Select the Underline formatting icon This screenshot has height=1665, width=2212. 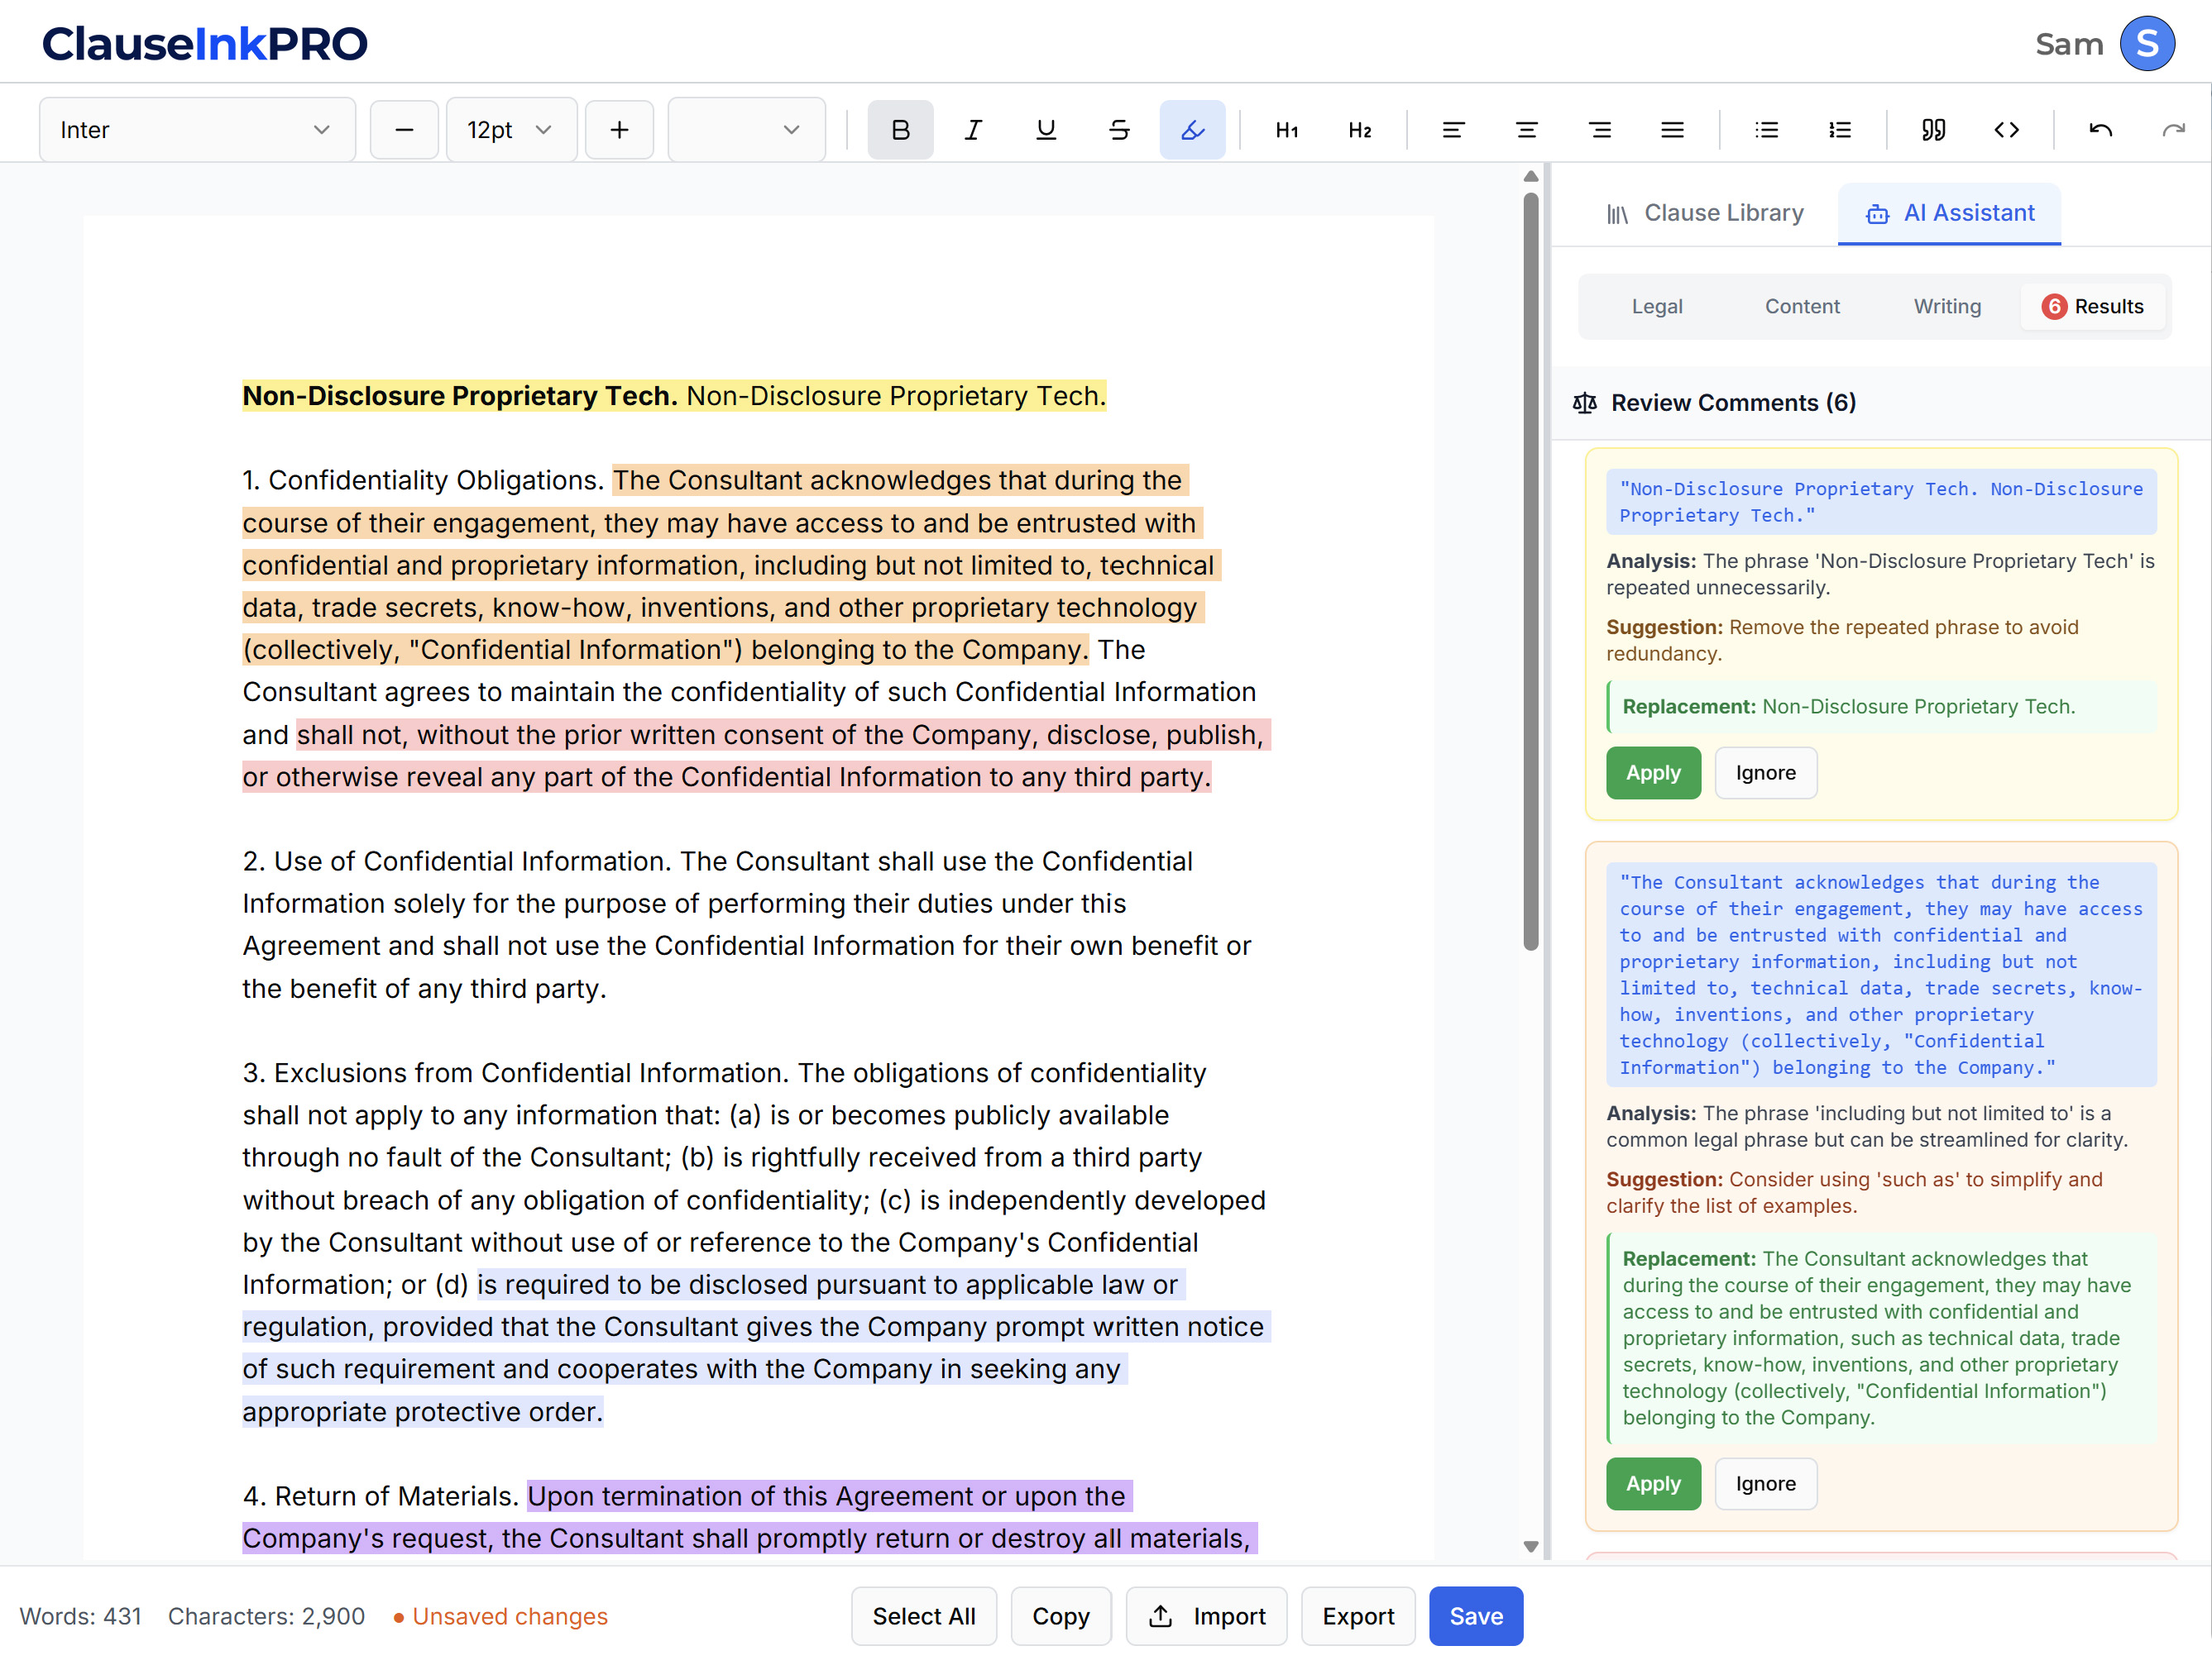coord(1046,129)
